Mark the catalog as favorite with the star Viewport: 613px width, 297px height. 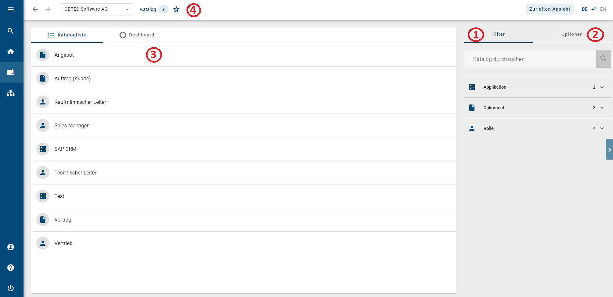click(x=176, y=9)
